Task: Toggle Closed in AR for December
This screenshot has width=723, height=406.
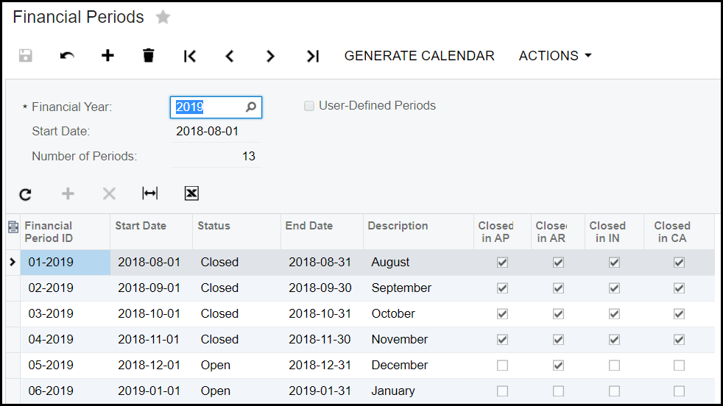Action: (558, 366)
